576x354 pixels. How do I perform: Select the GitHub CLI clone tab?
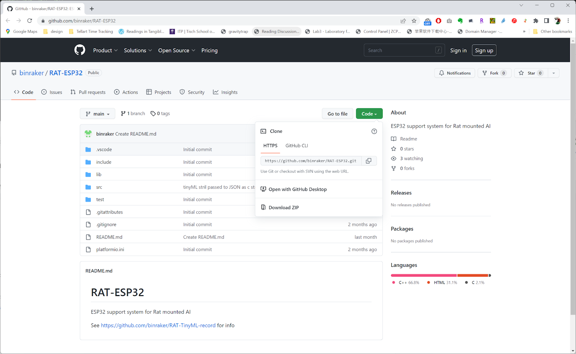[297, 146]
